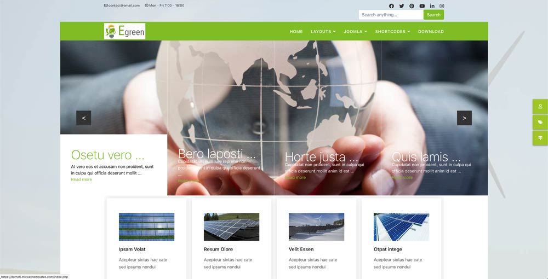
Task: Click the tag icon in the right sidebar
Action: [x=540, y=123]
